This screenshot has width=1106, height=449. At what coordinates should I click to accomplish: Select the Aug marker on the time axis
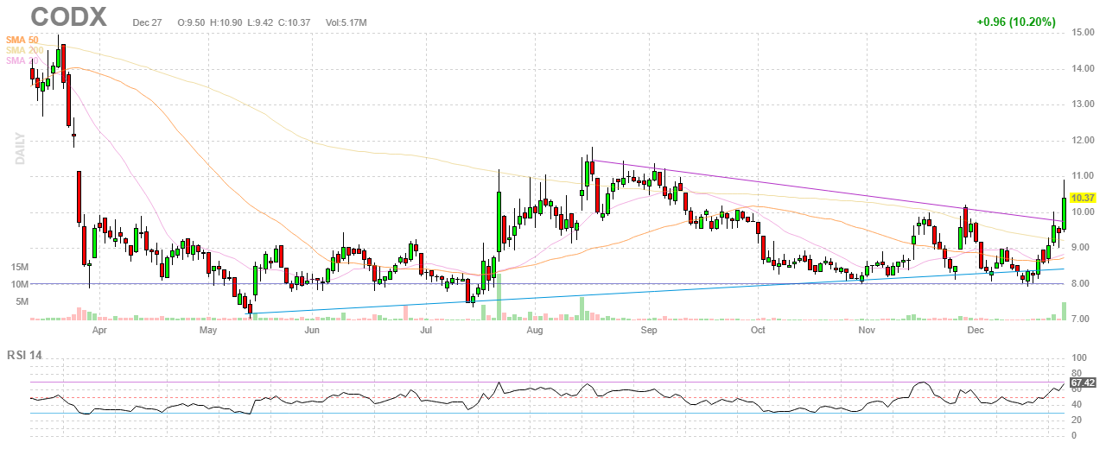click(534, 330)
